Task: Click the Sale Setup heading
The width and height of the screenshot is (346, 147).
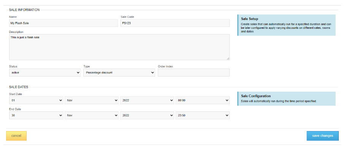Action: coord(249,19)
